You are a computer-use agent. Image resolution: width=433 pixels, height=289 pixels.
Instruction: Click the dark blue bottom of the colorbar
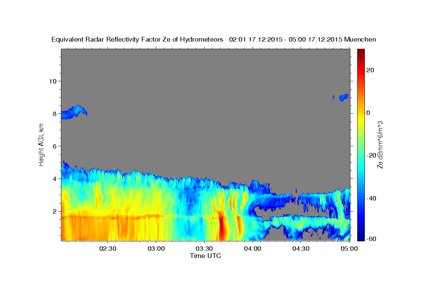click(360, 237)
